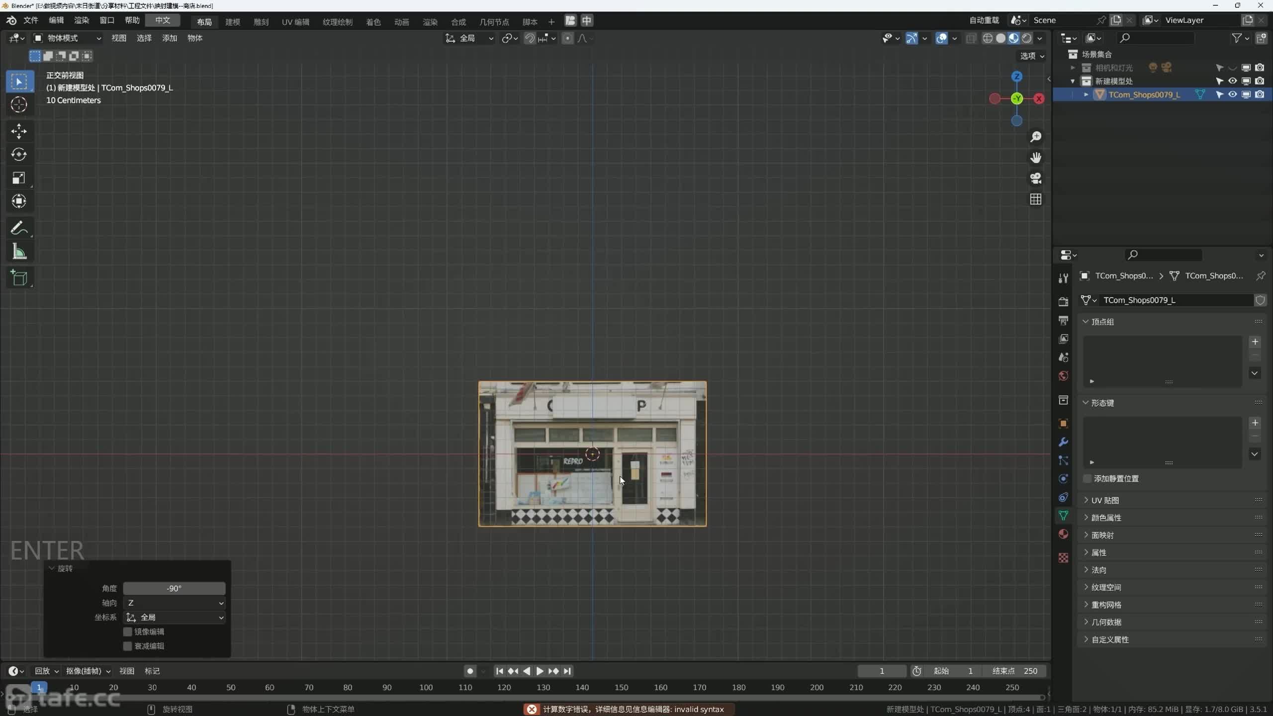Enable the 衰减编辑 checkbox
This screenshot has width=1273, height=716.
tap(128, 646)
